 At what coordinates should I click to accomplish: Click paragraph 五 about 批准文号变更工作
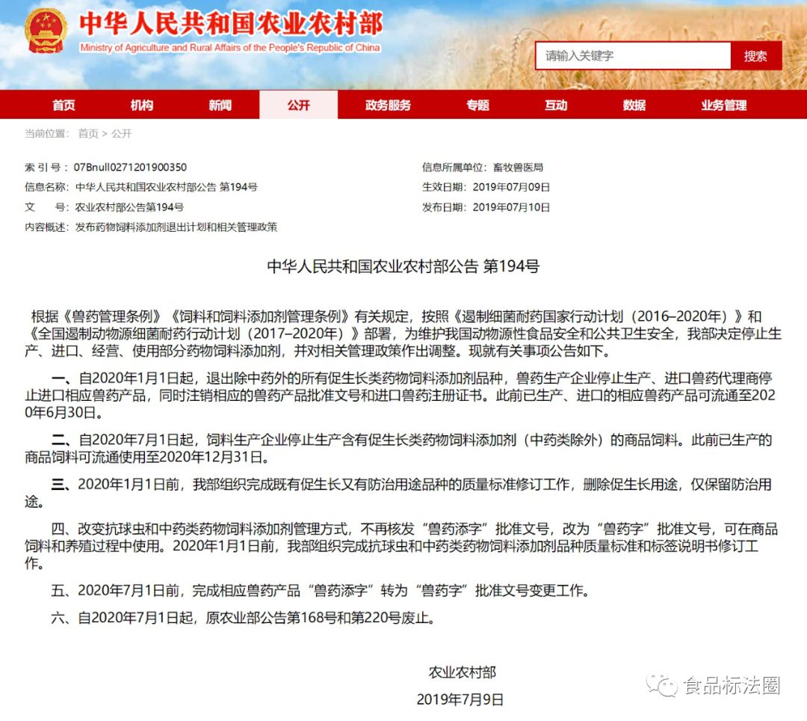(x=320, y=590)
